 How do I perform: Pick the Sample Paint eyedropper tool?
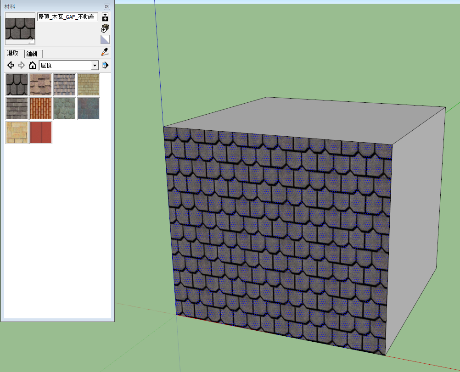tap(105, 52)
